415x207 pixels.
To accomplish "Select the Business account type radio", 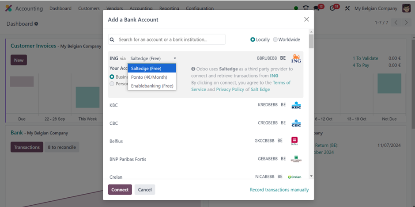I will click(112, 77).
